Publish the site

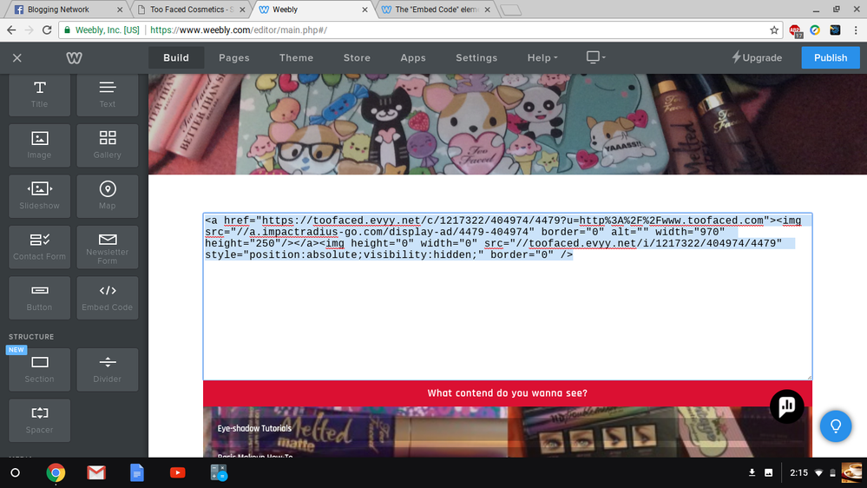pos(831,57)
